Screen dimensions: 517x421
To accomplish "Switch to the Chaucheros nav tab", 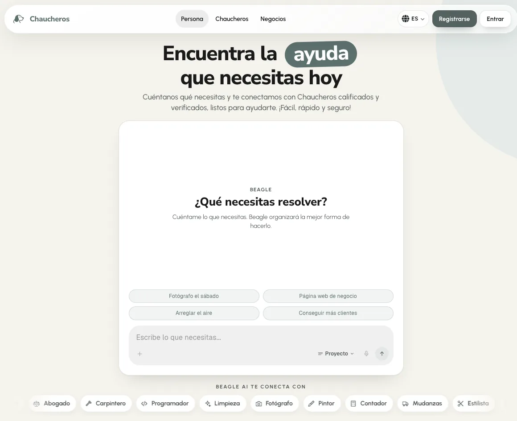I will [x=232, y=19].
